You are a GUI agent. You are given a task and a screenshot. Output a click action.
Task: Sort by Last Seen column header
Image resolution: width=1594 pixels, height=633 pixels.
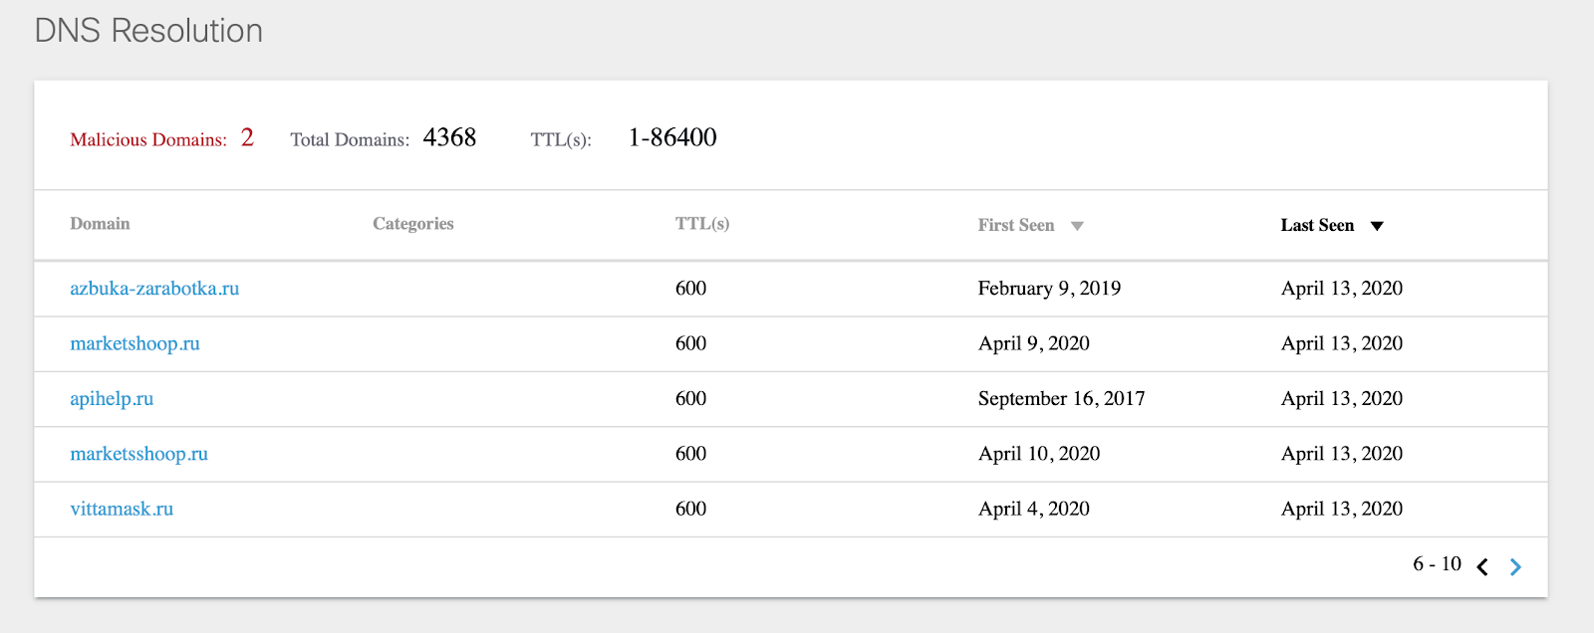1316,225
